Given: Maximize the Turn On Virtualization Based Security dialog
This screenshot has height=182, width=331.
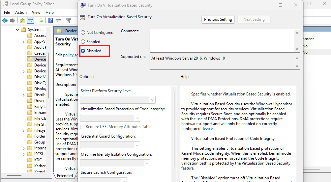Looking at the screenshot, I should click(281, 5).
